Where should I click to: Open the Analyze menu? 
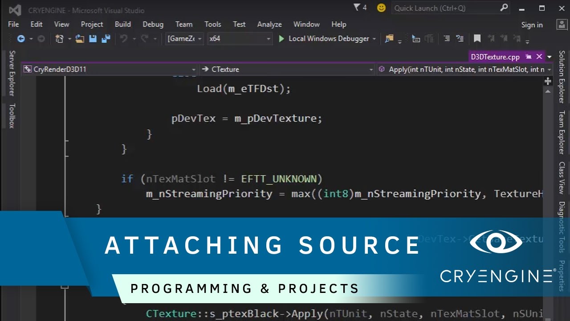[x=269, y=25]
